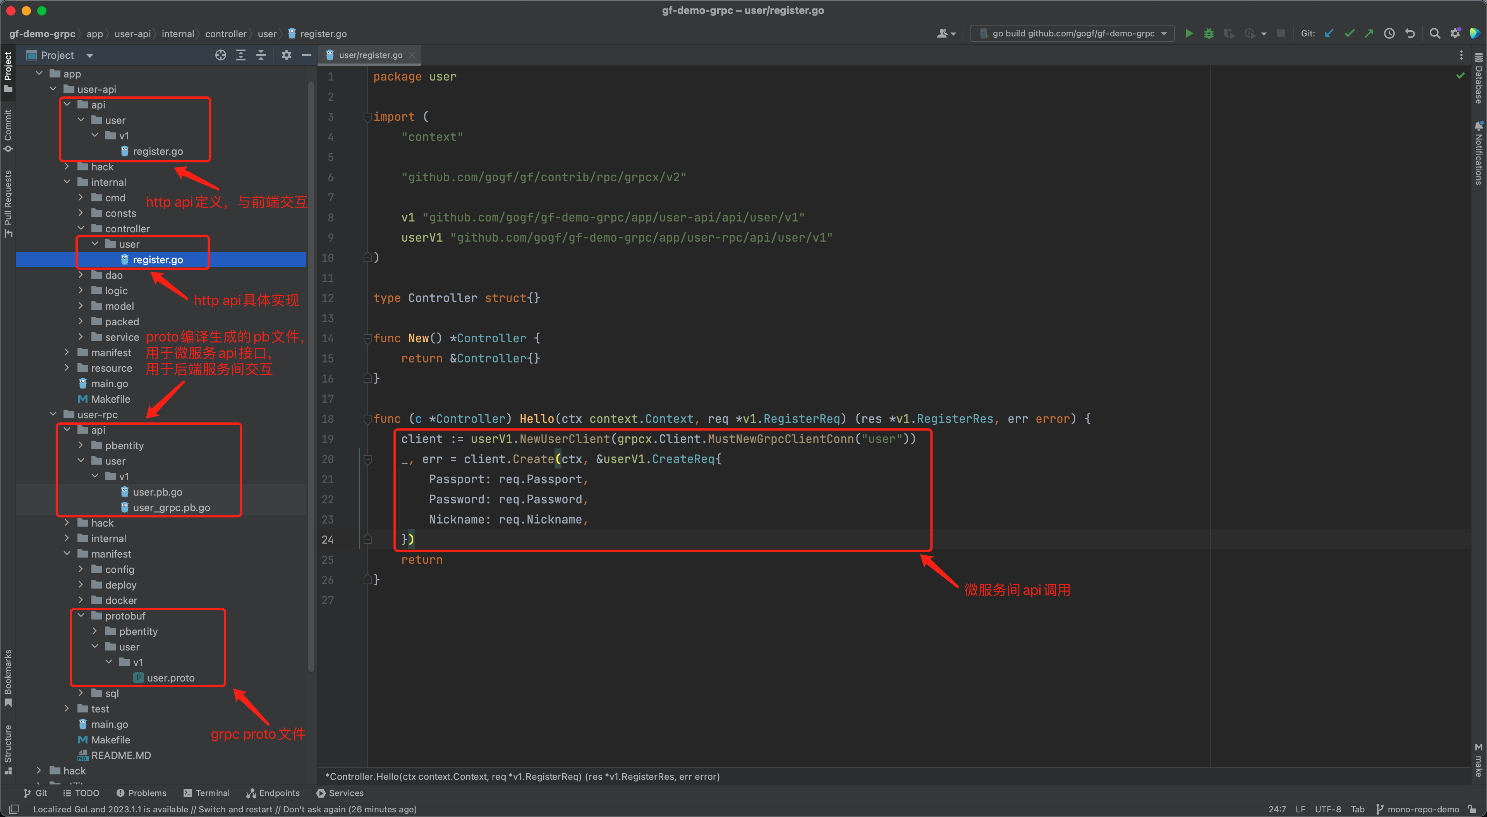Screen dimensions: 1487x817
Task: Click the green Run button
Action: (x=1188, y=33)
